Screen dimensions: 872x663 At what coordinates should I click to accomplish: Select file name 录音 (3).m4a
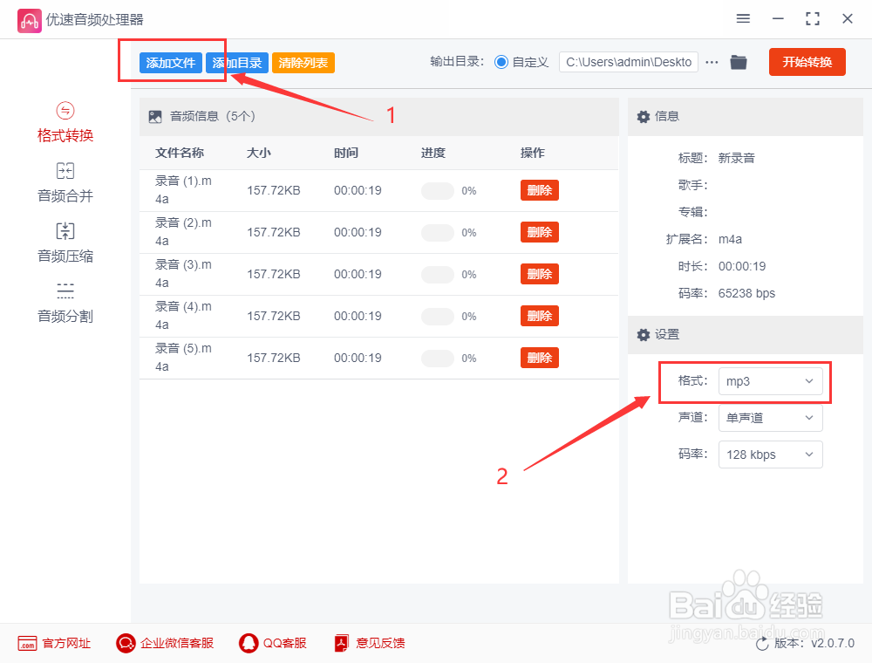[183, 274]
